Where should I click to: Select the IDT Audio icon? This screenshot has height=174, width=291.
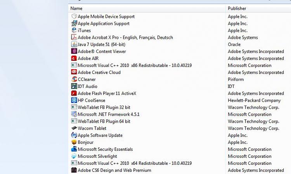coord(74,86)
